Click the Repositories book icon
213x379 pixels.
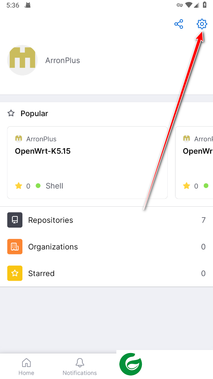point(15,220)
